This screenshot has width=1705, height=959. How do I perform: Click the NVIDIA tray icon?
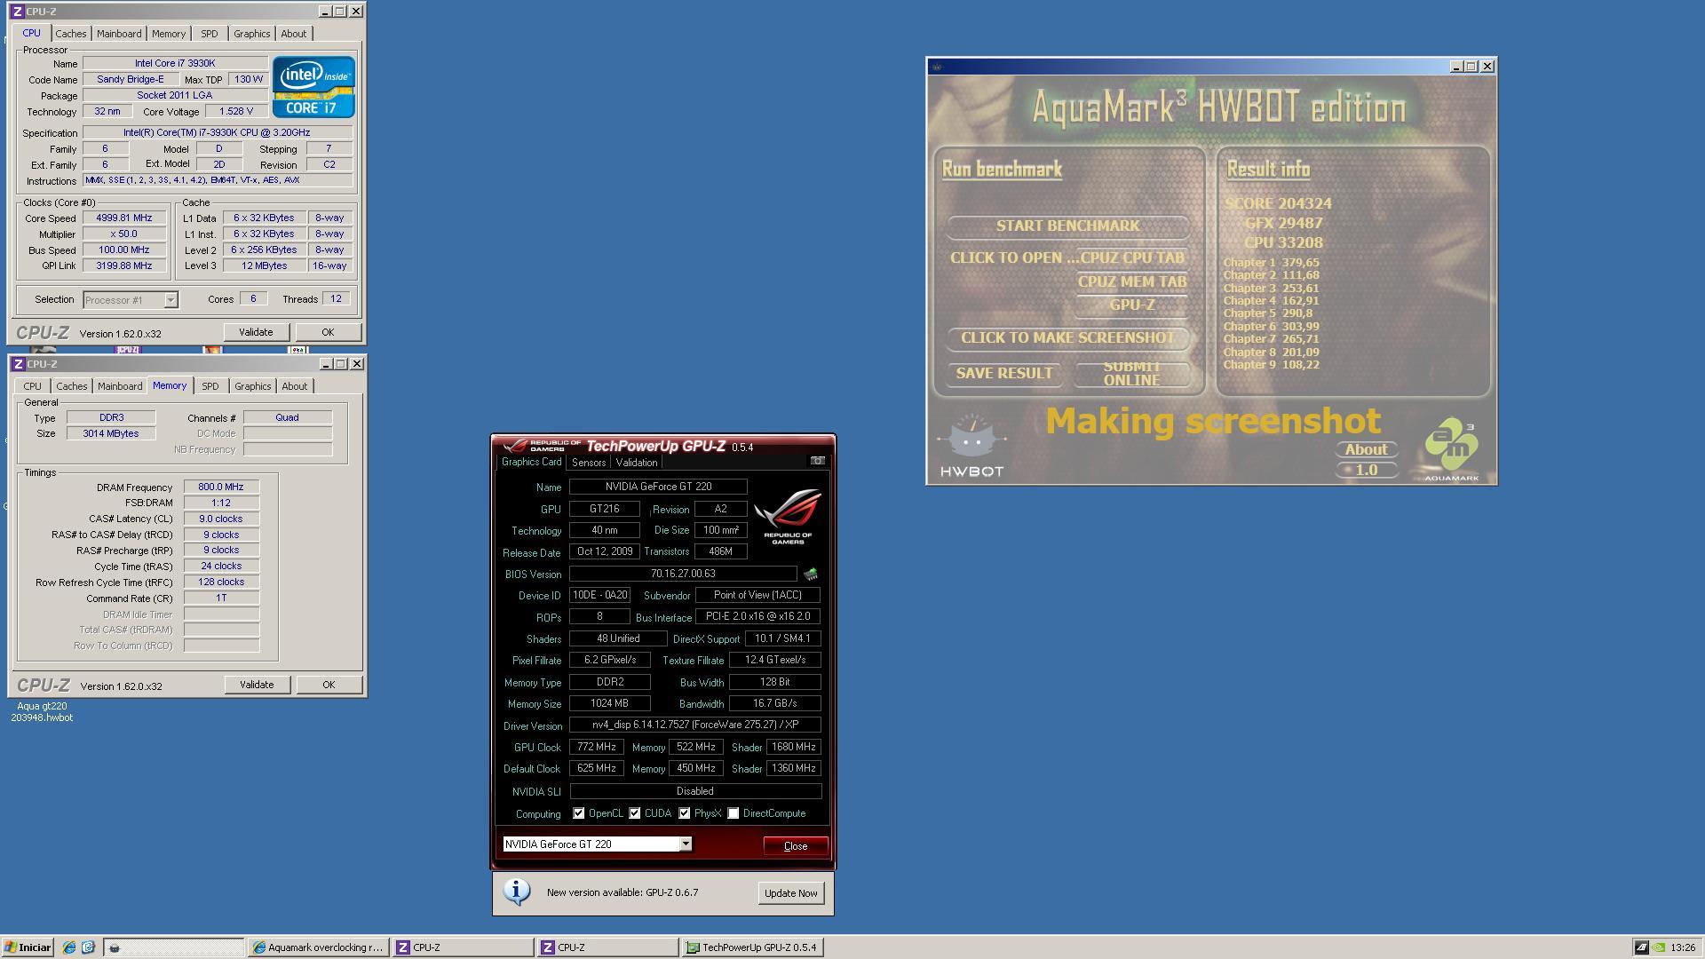pos(1658,947)
